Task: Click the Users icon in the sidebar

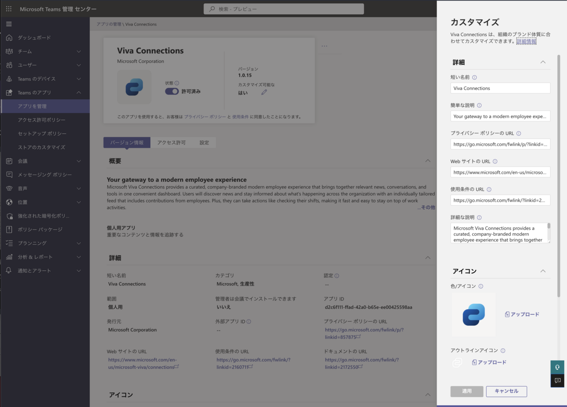Action: point(9,65)
